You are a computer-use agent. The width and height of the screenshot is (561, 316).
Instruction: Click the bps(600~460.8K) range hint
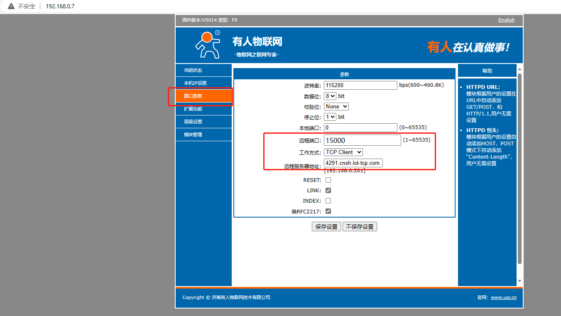click(x=421, y=85)
